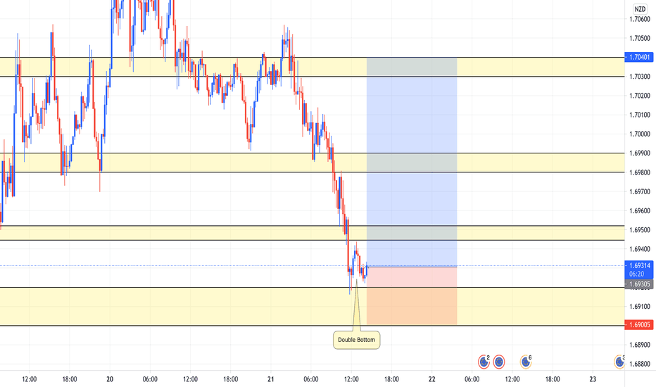Click the current price label 1.69314
Image resolution: width=656 pixels, height=387 pixels.
(x=639, y=266)
